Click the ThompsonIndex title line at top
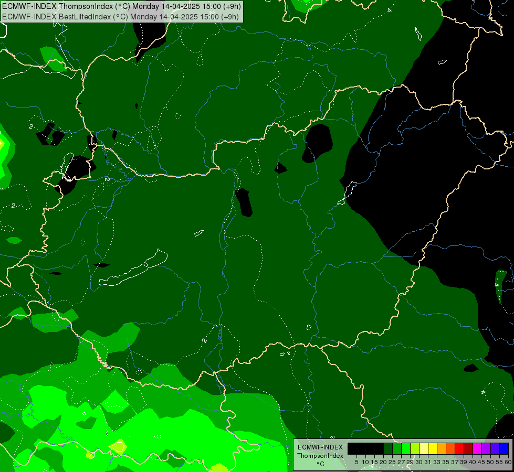 coord(122,6)
